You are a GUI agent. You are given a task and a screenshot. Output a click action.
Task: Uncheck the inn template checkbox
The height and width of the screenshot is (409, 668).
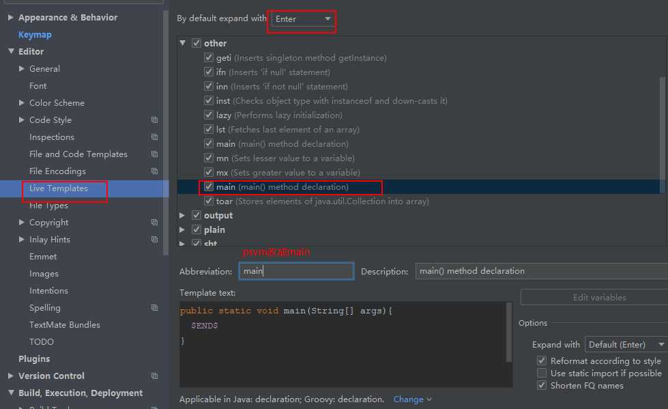click(209, 86)
